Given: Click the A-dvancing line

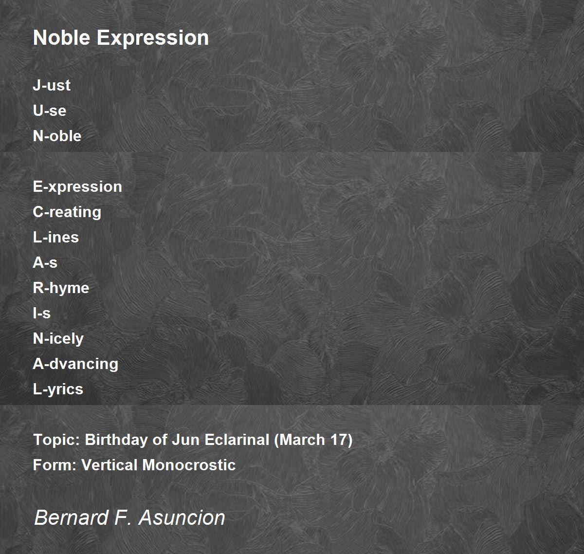Looking at the screenshot, I should 75,364.
